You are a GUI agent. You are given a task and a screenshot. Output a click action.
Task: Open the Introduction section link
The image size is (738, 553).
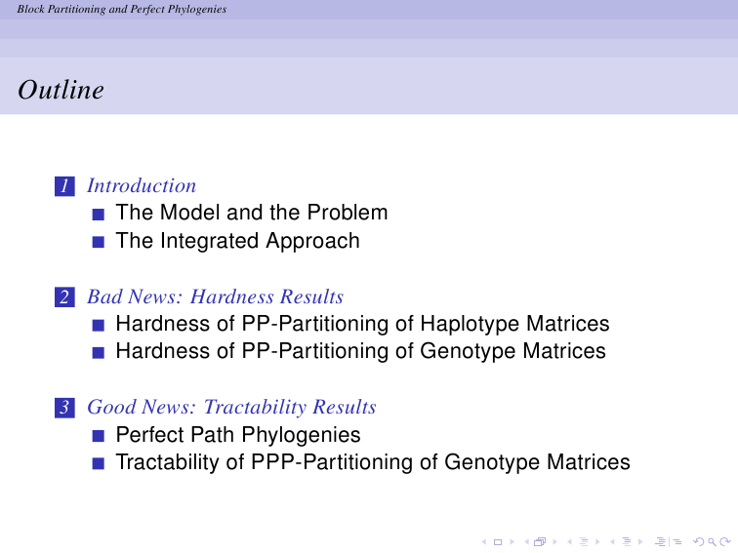point(142,185)
